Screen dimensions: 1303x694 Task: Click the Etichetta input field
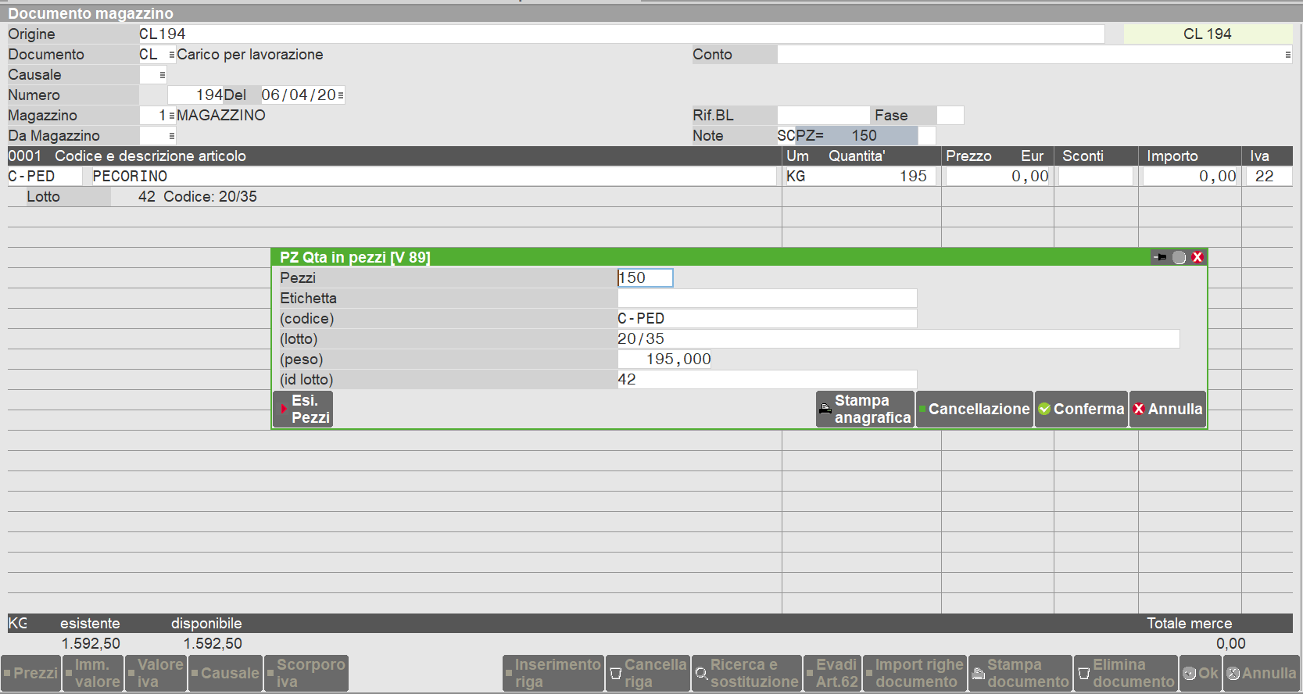(x=766, y=299)
